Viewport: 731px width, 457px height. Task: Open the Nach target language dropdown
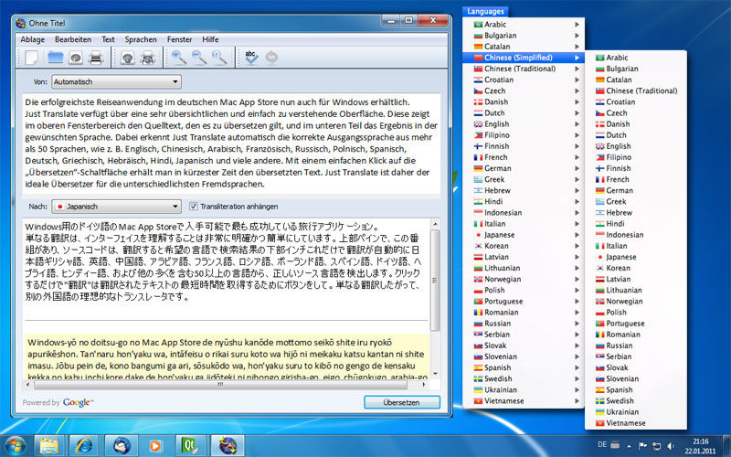(116, 207)
